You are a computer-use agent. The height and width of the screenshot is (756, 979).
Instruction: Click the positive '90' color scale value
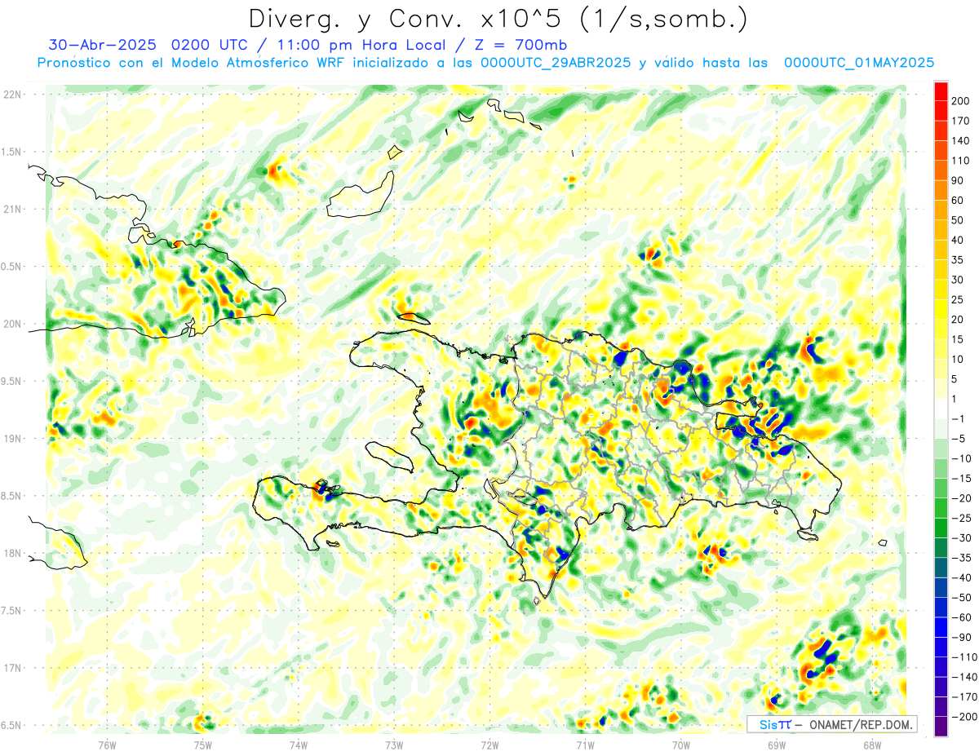959,180
